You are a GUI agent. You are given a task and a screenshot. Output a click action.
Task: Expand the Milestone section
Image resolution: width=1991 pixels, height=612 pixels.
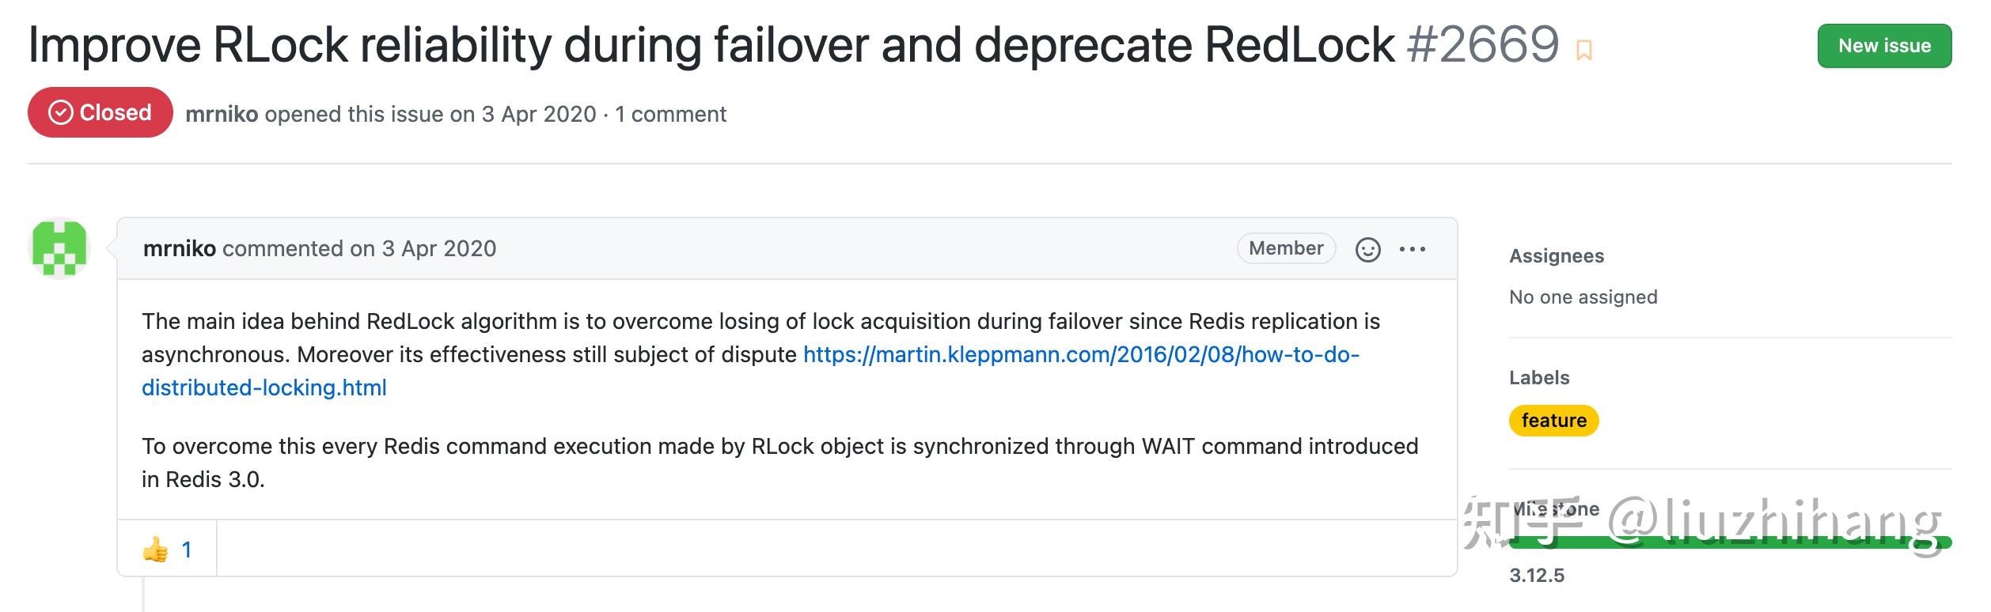1556,508
